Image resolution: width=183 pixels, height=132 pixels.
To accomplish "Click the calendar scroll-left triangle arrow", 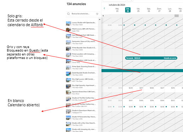I will (x=103, y=16).
